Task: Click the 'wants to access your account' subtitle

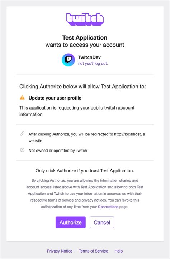Action: (85, 45)
